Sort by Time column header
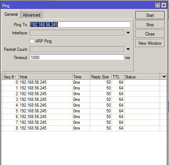 (x=81, y=77)
